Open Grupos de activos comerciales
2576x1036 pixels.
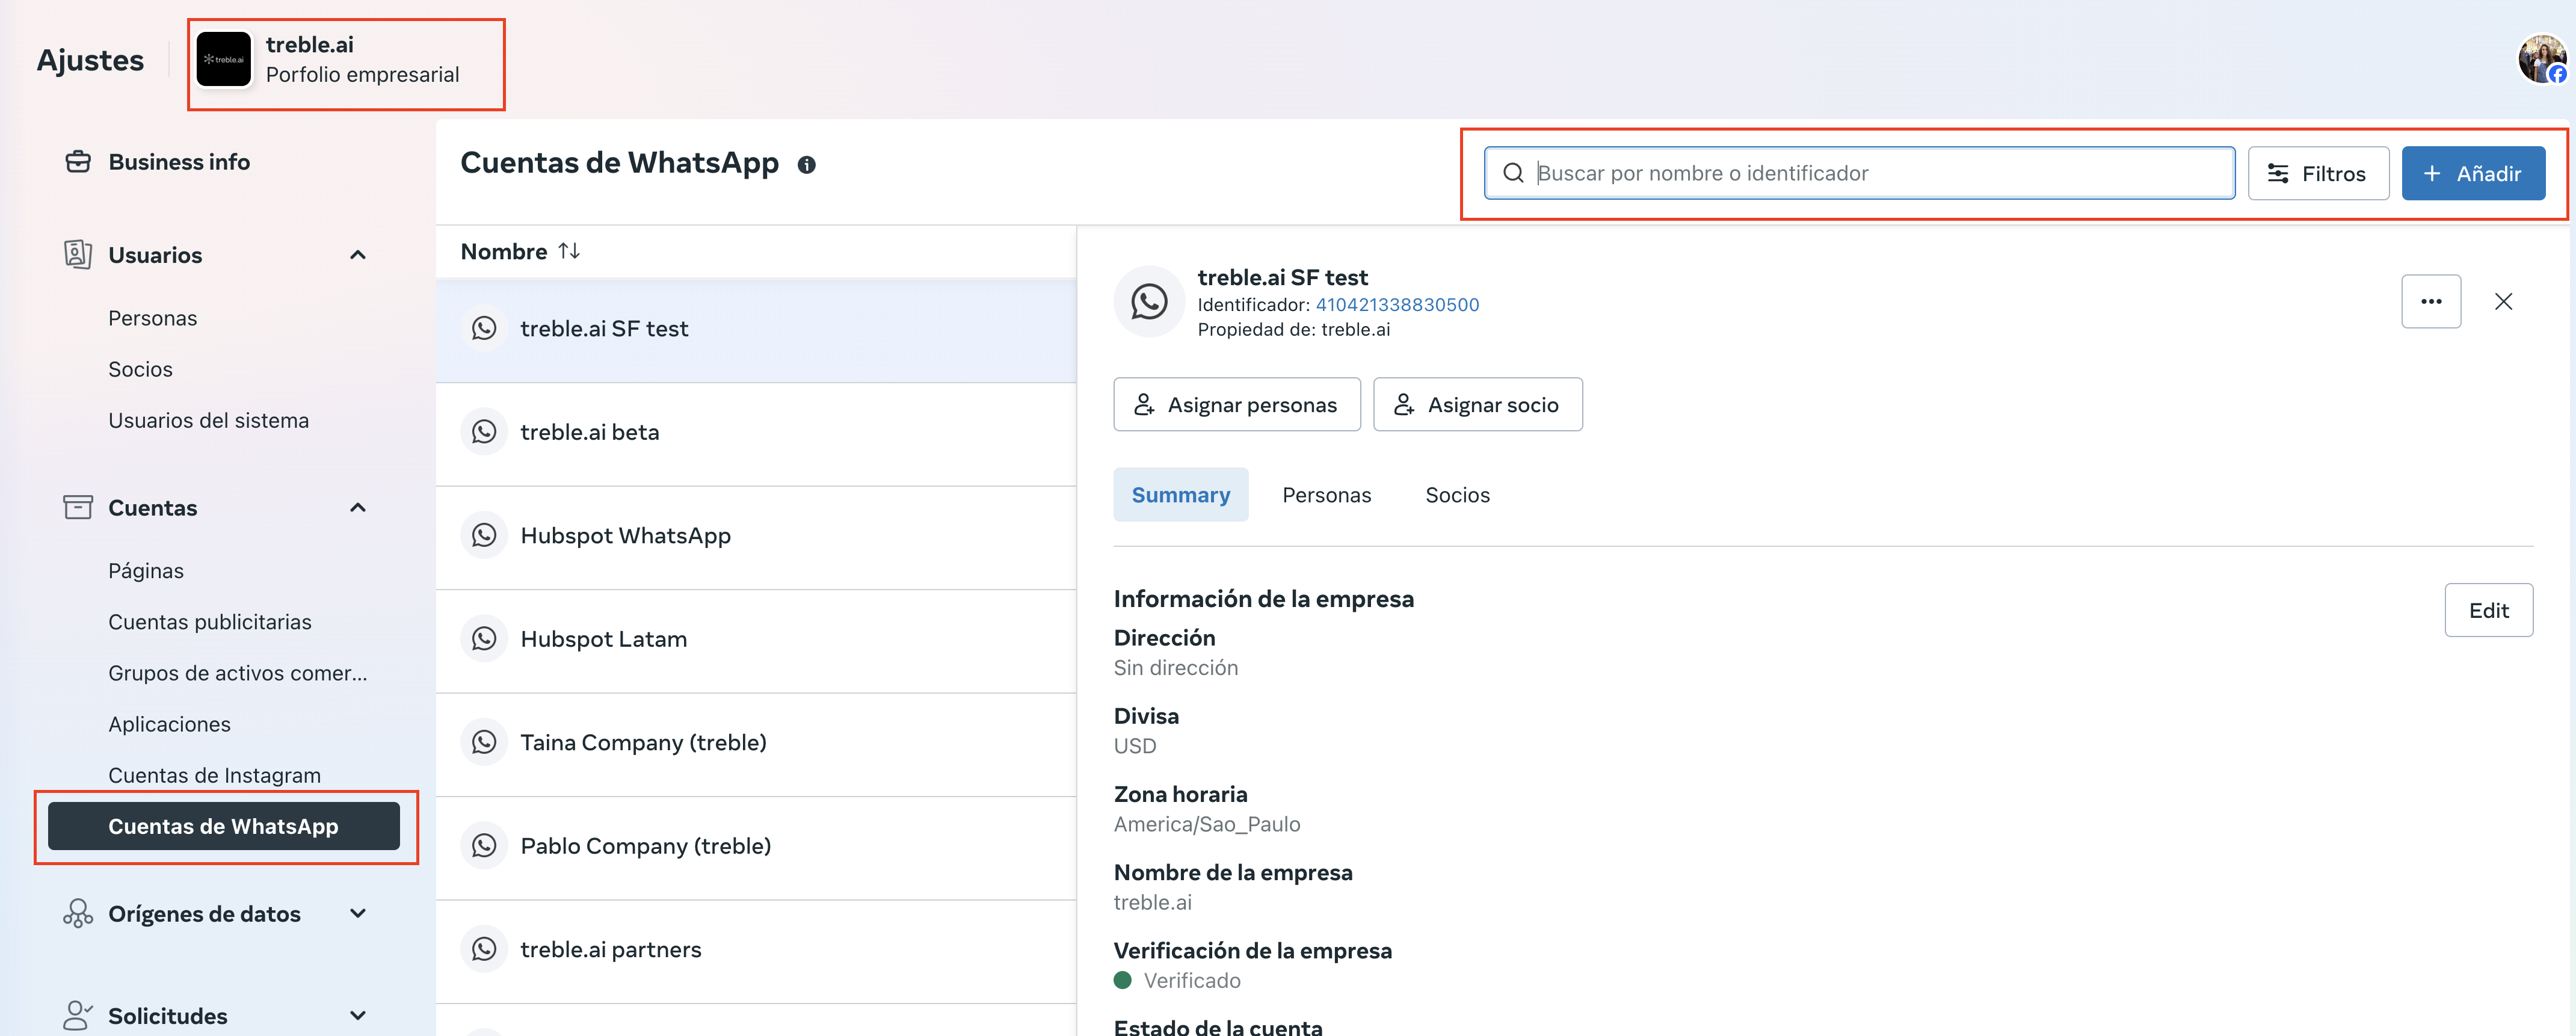click(238, 673)
